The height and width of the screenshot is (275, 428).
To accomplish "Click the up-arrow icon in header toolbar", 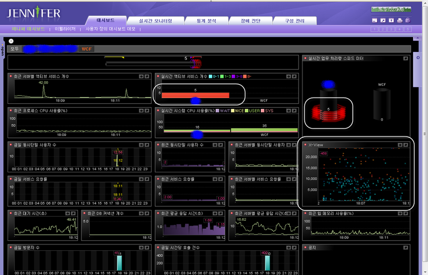I will point(391,20).
